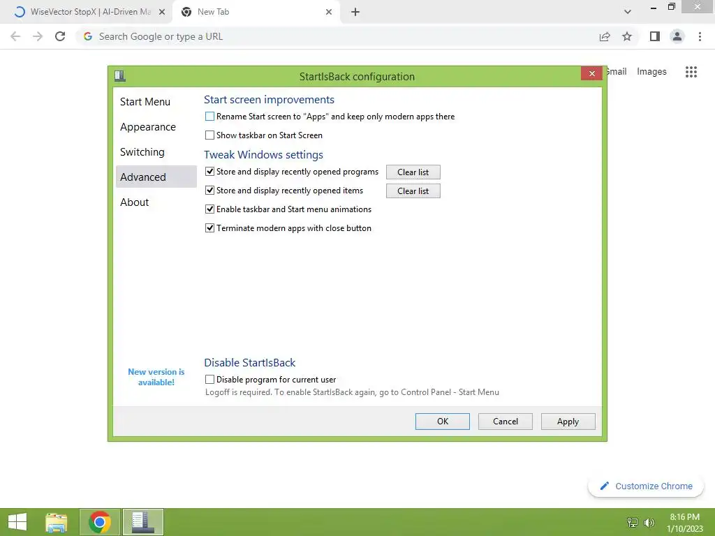Reload the current Chrome page
715x536 pixels.
point(60,36)
